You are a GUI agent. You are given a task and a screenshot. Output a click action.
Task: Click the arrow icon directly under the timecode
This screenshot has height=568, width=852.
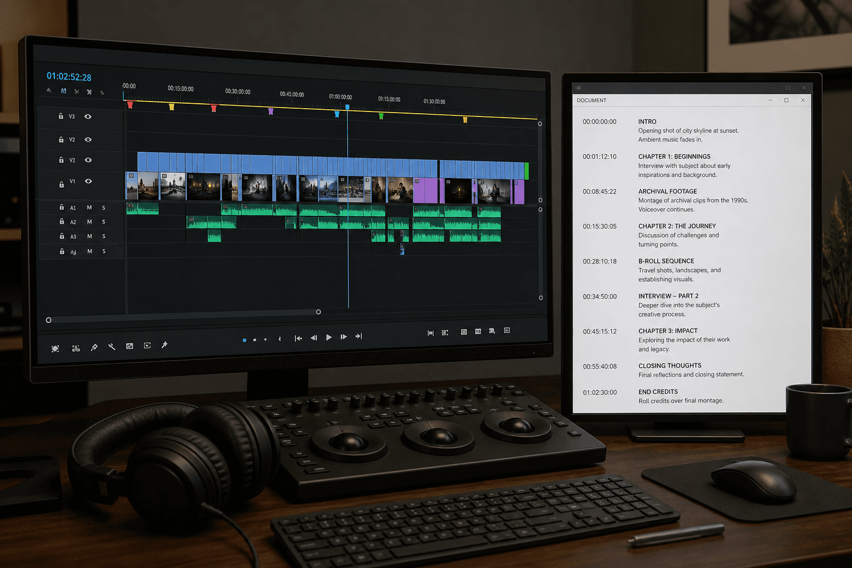coord(49,90)
